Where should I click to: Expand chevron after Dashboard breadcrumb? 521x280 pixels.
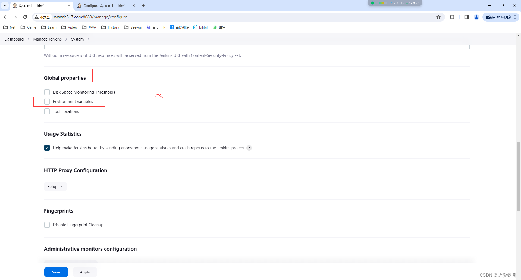pos(29,39)
